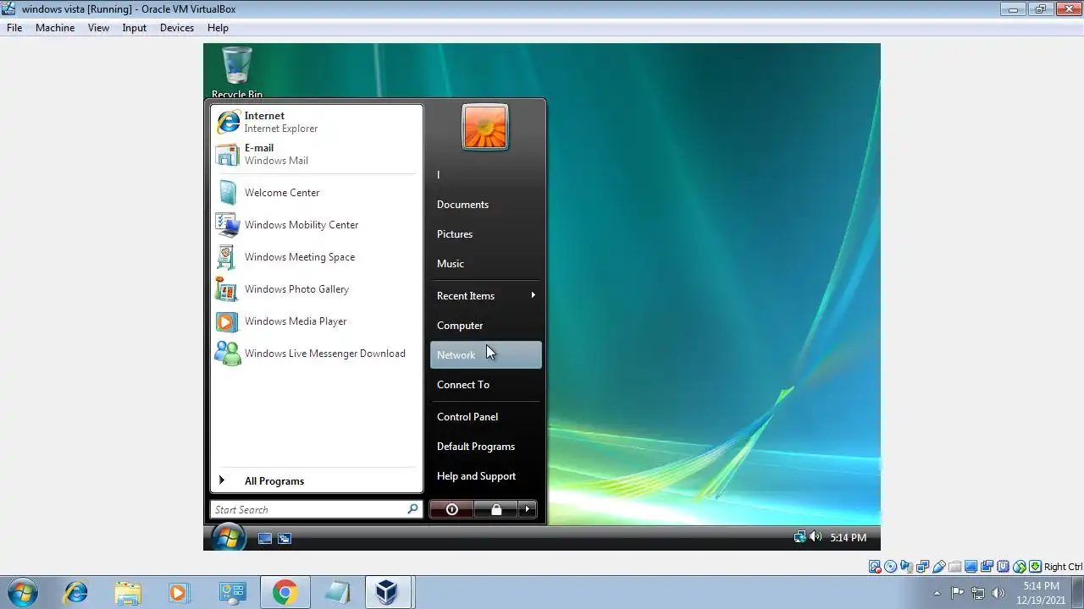Click VirtualBox audio indicator icon
The image size is (1084, 609).
pos(906,567)
